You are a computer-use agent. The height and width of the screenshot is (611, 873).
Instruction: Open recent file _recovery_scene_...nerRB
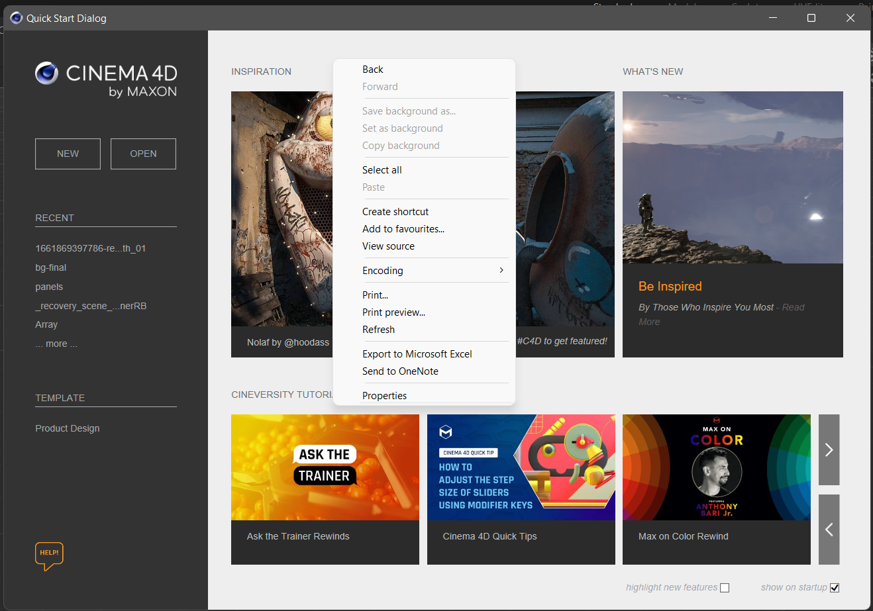[x=91, y=306]
